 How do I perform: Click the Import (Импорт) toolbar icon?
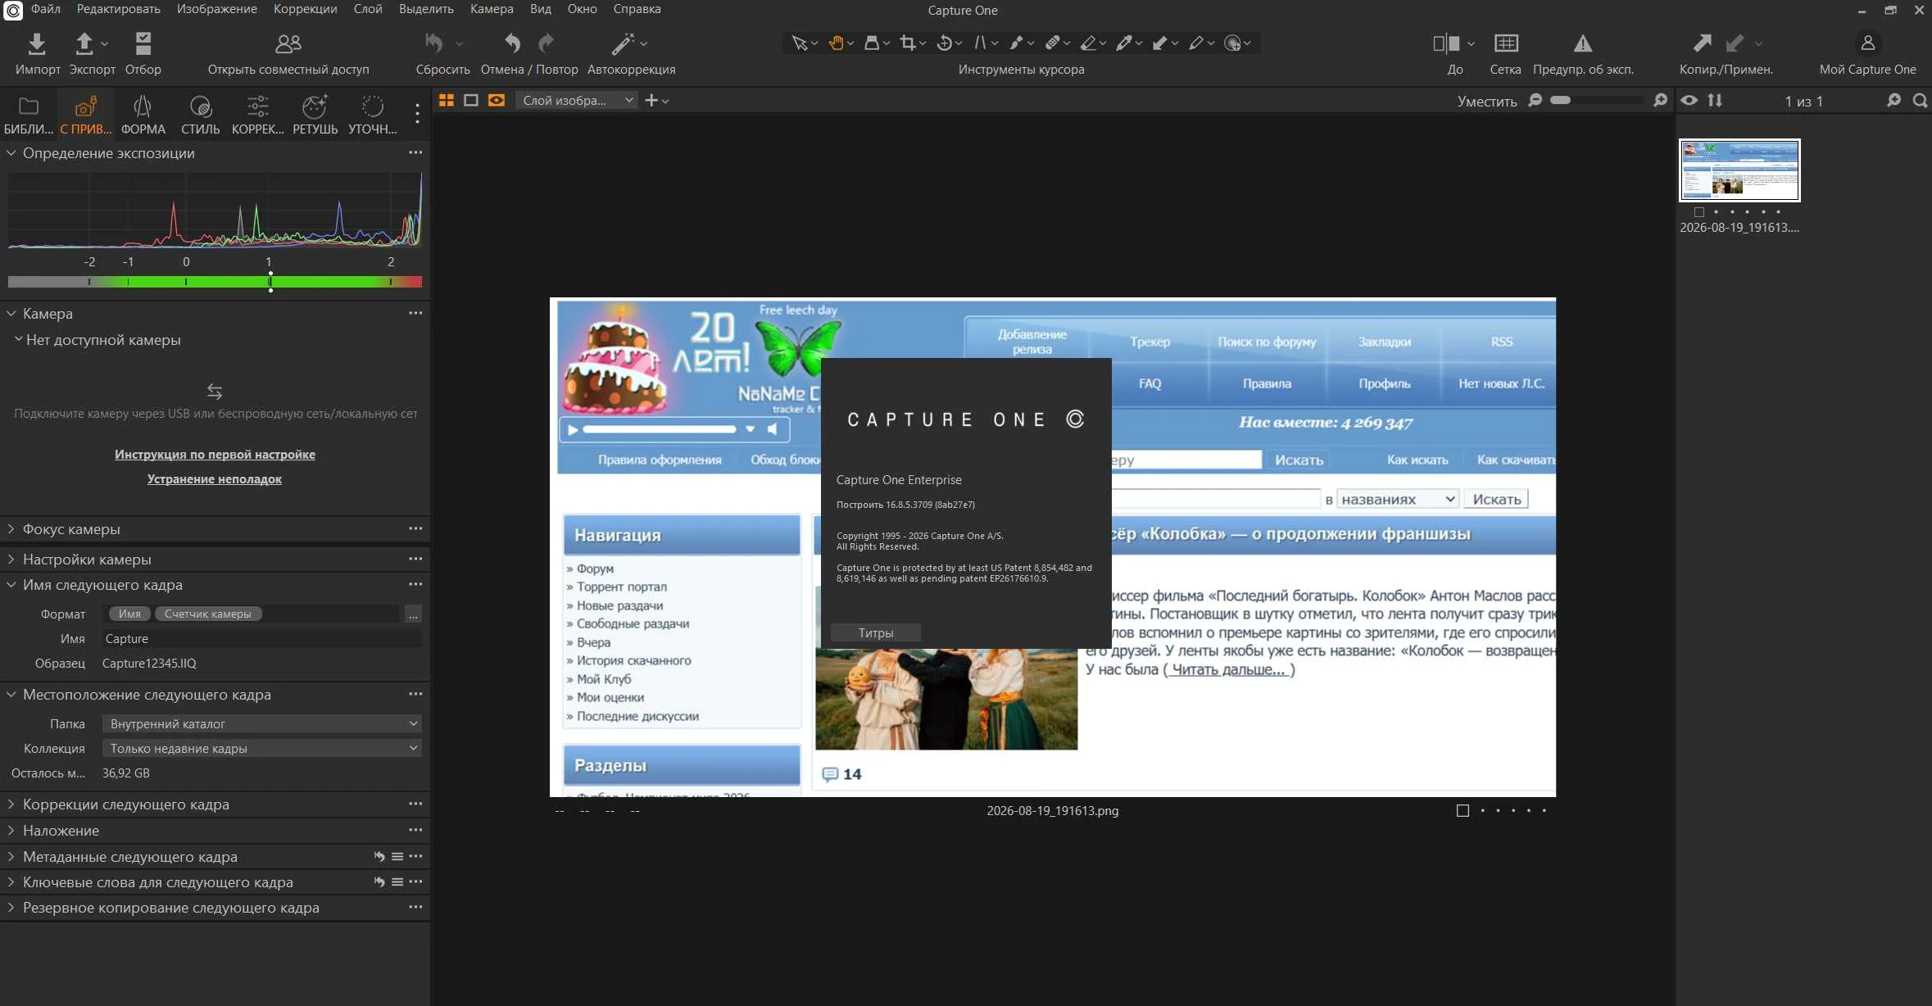[37, 43]
